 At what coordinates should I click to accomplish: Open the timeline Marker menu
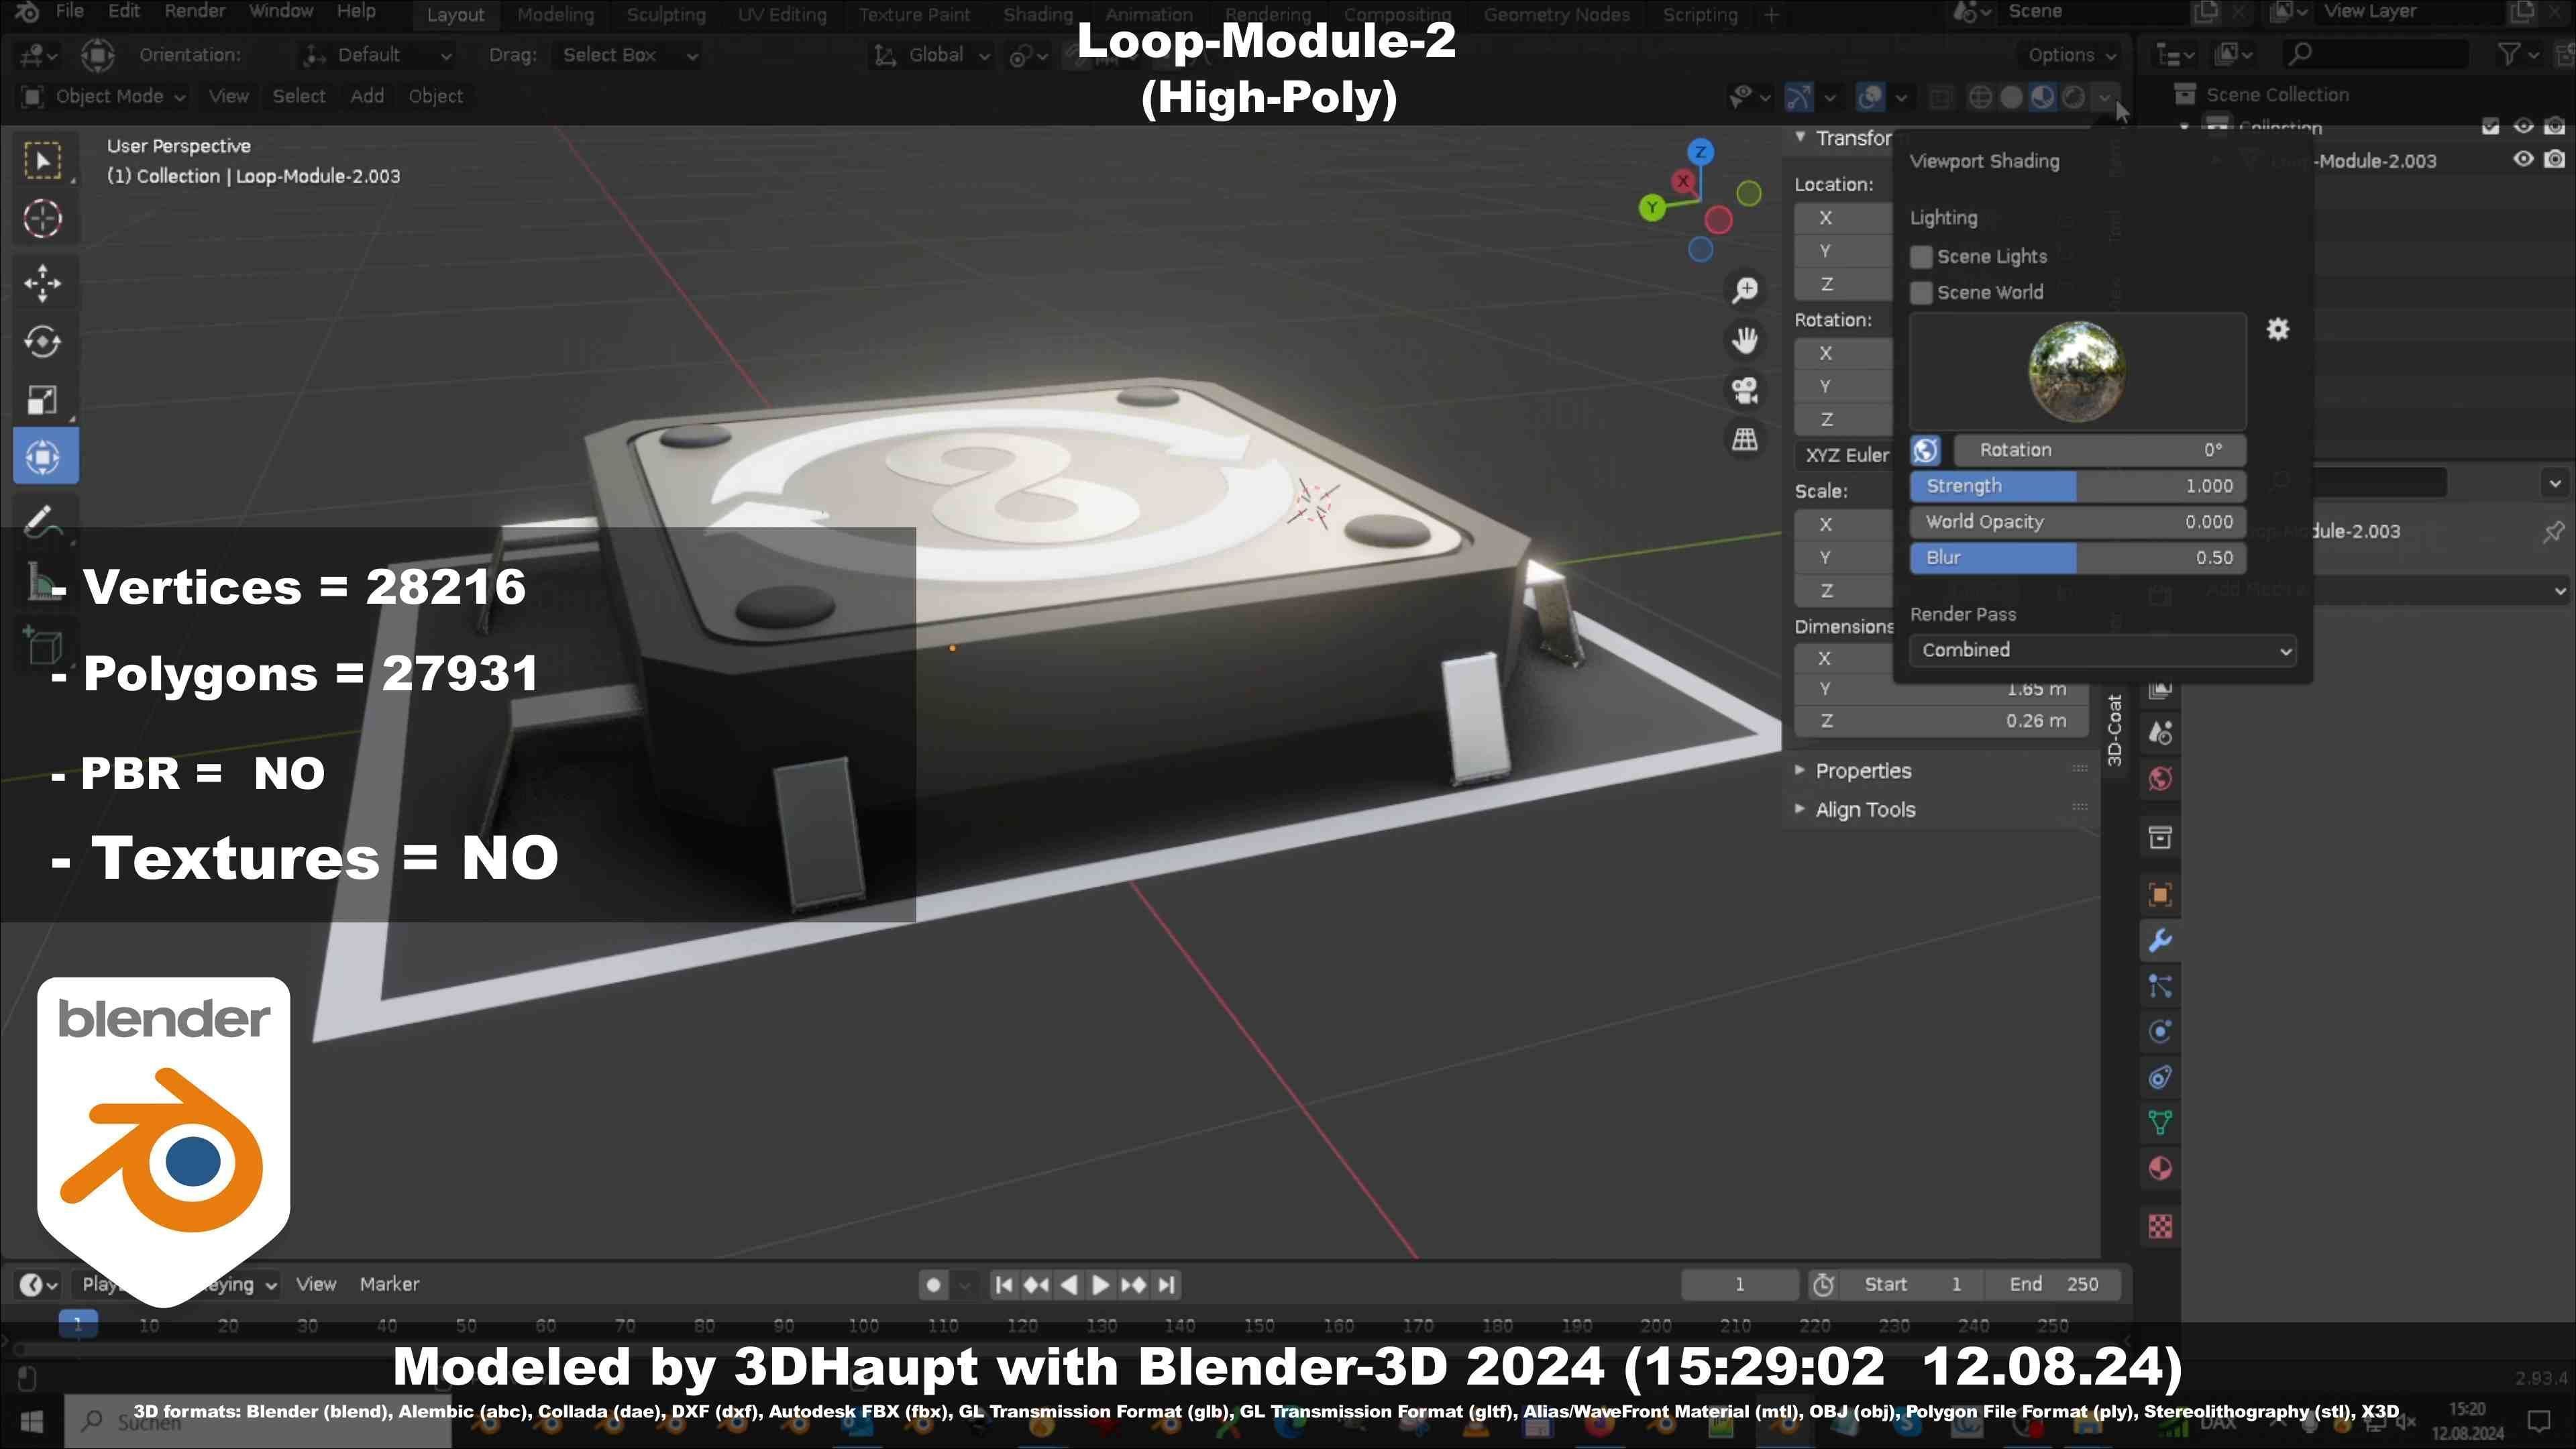pyautogui.click(x=389, y=1285)
